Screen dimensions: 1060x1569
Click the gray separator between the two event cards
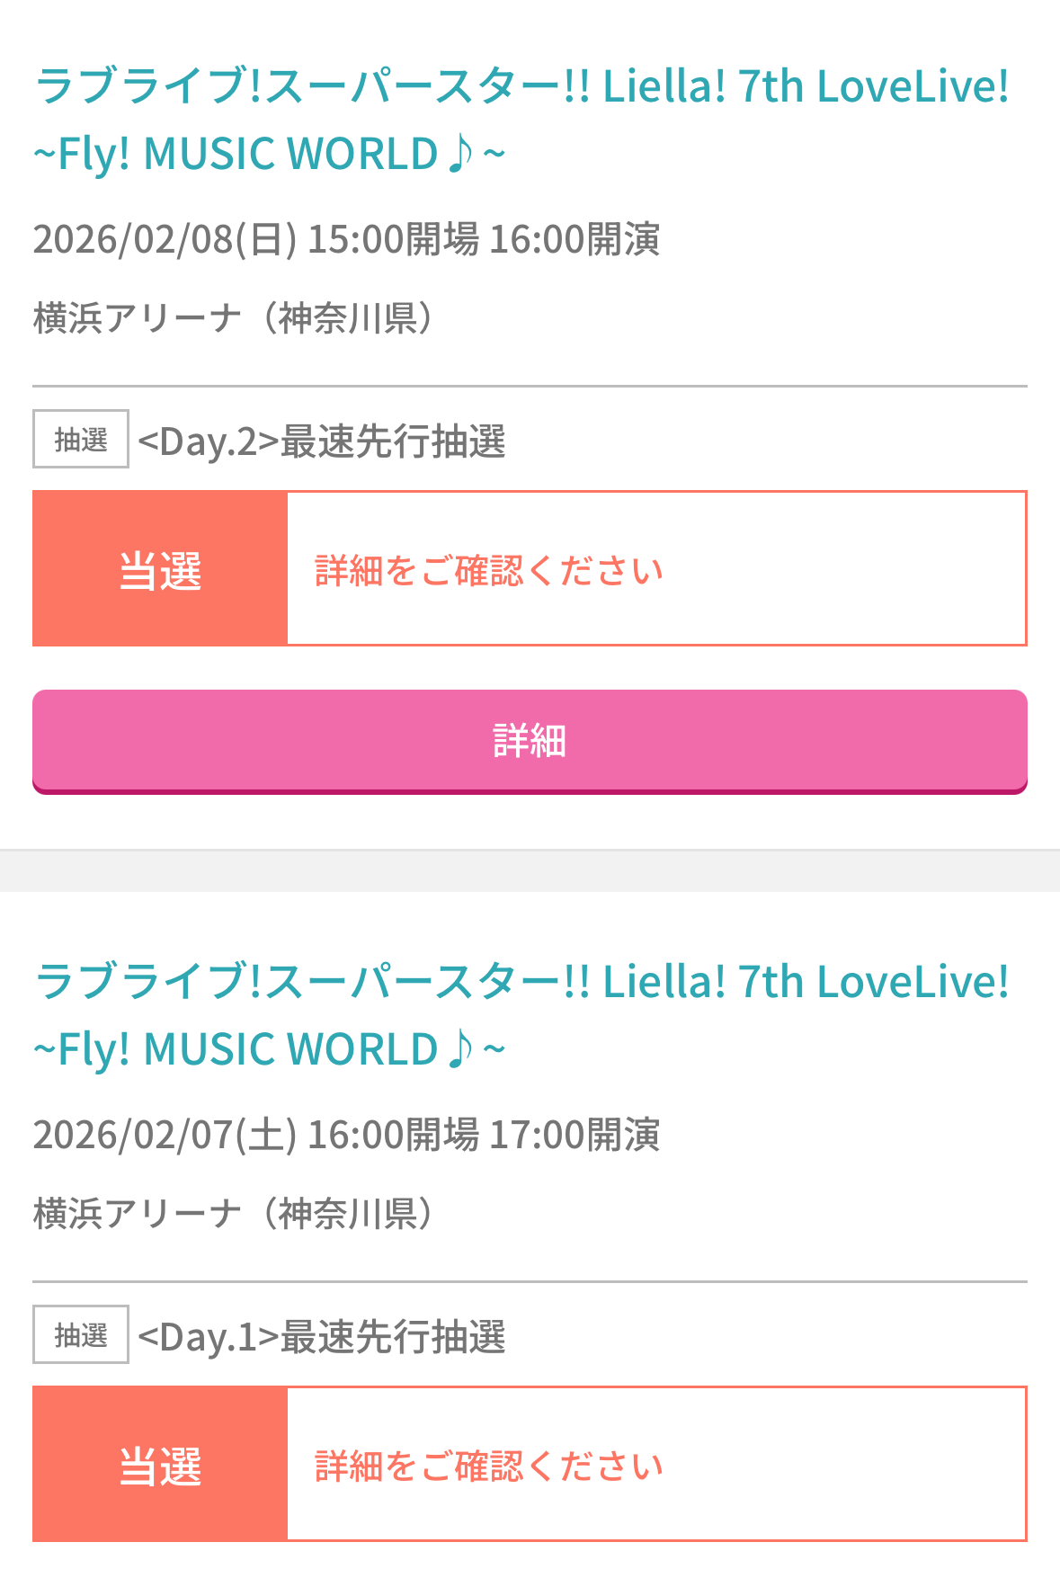pos(530,870)
